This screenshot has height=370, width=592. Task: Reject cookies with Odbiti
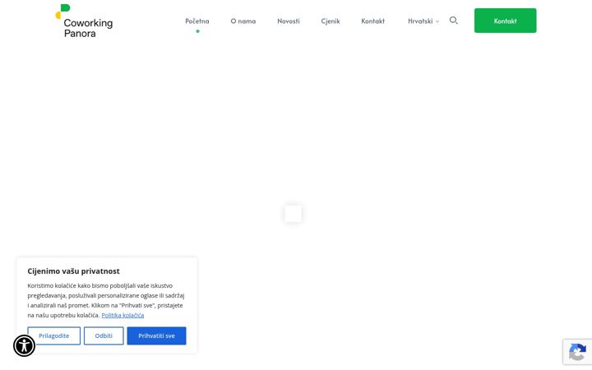coord(104,335)
